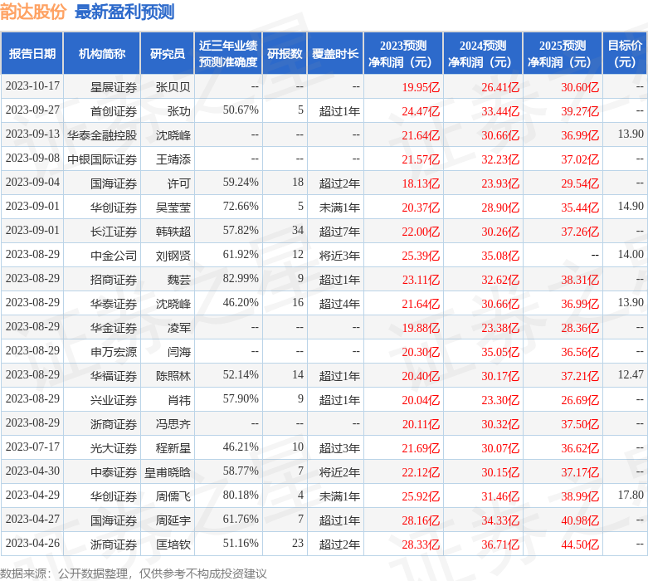
Task: Click the 韵达股份 title text
Action: [x=33, y=12]
